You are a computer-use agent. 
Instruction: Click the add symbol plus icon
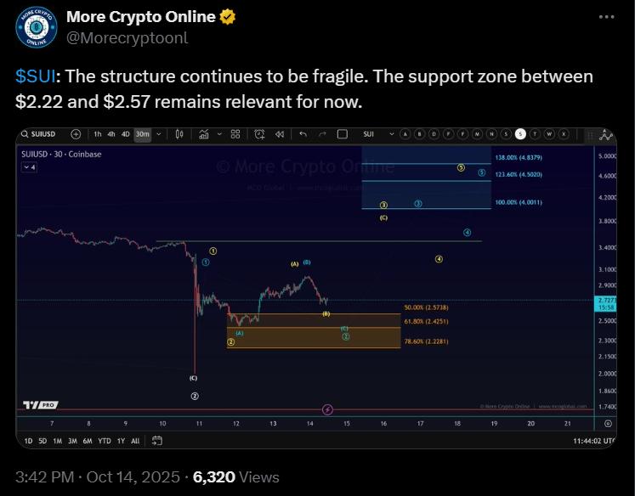point(77,134)
